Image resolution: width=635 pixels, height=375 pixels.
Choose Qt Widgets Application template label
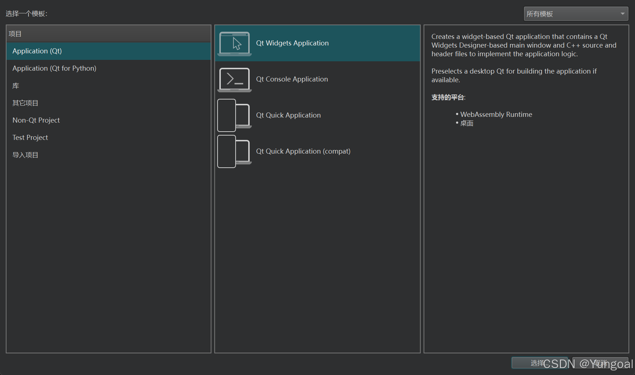pyautogui.click(x=292, y=43)
